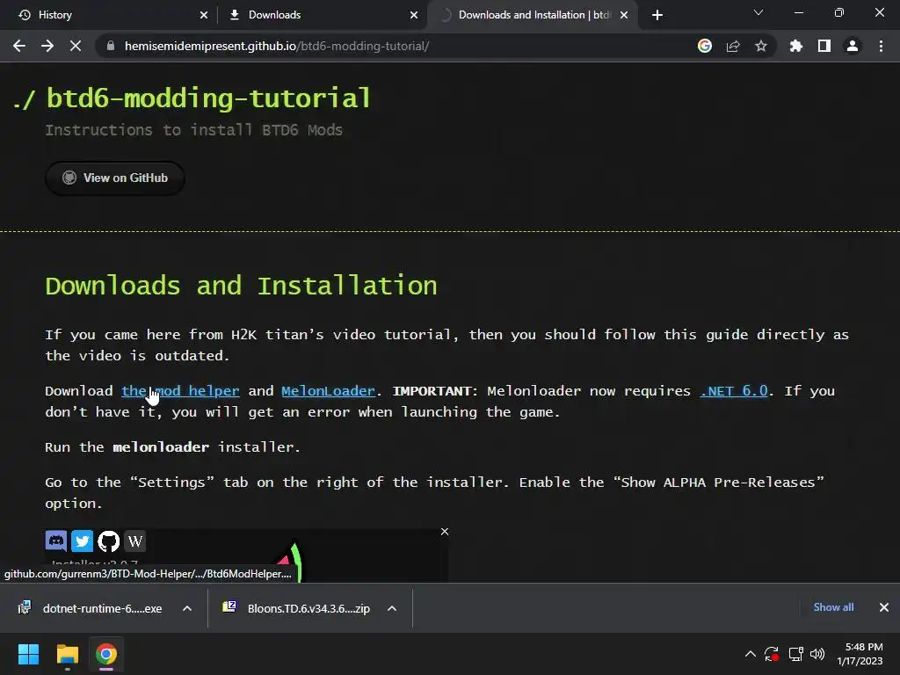Bookmark this page with star icon

[761, 46]
